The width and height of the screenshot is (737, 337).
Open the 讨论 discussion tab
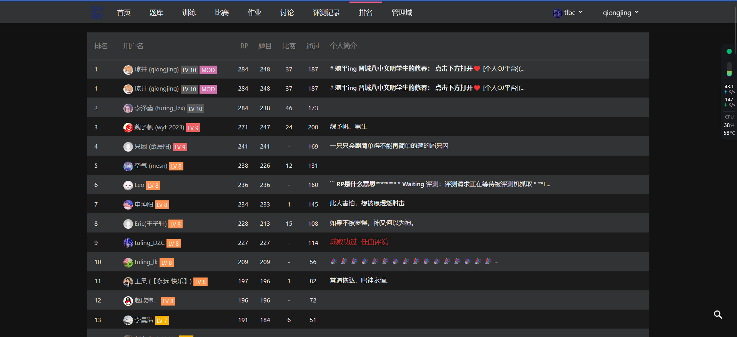tap(287, 13)
